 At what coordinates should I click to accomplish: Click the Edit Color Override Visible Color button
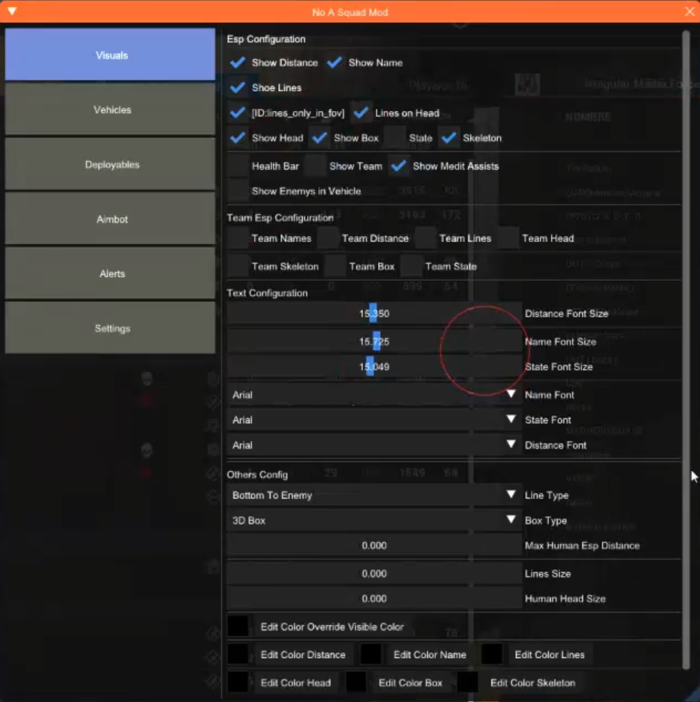point(332,627)
